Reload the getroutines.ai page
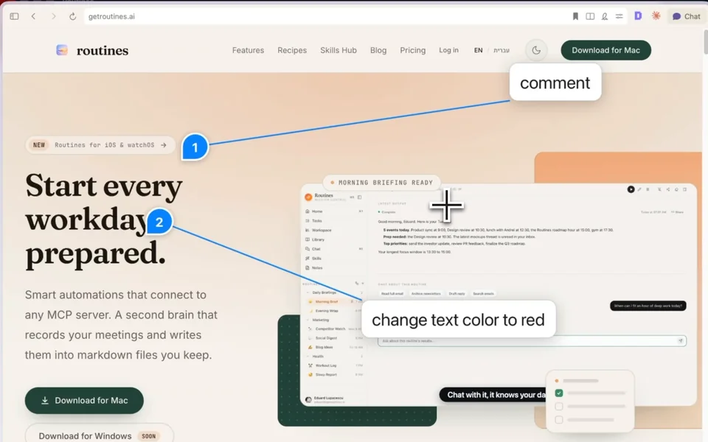Image resolution: width=708 pixels, height=442 pixels. pyautogui.click(x=72, y=16)
